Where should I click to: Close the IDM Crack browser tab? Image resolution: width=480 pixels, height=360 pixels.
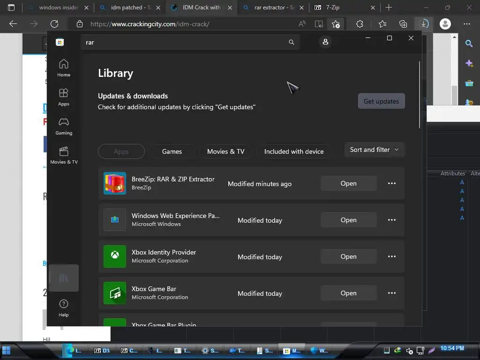pyautogui.click(x=230, y=7)
